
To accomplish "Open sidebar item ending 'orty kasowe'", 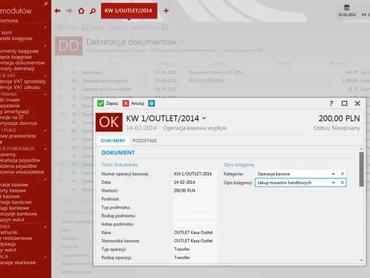I will (13, 191).
